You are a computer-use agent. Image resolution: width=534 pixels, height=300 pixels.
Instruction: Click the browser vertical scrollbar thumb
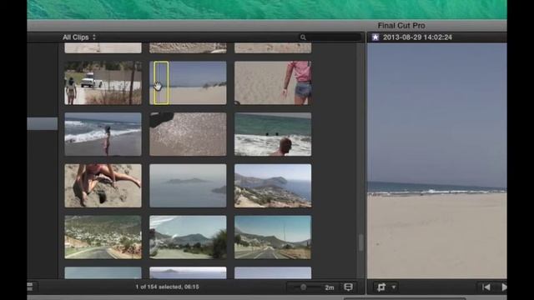(x=360, y=242)
